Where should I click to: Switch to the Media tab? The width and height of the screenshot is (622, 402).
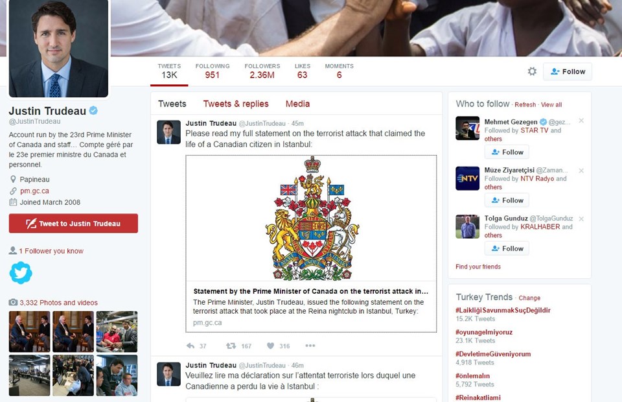[297, 104]
